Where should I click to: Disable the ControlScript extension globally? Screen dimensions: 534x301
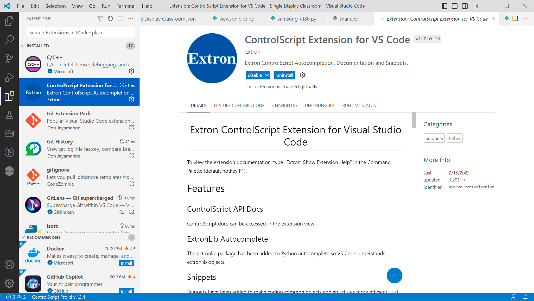click(x=254, y=75)
